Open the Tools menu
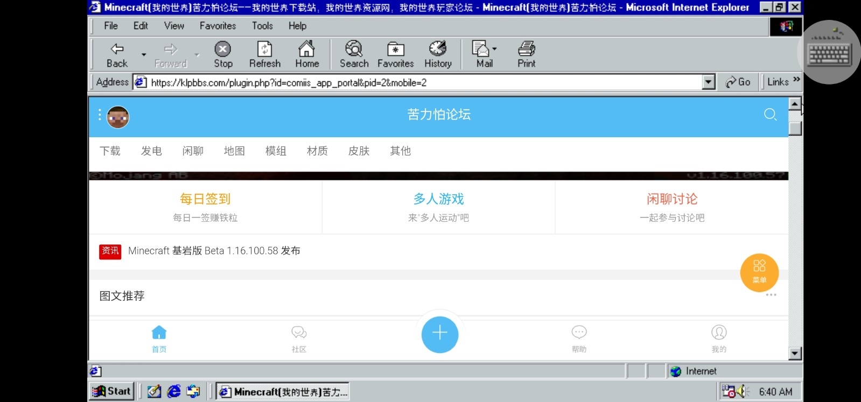The height and width of the screenshot is (402, 861). (x=262, y=26)
